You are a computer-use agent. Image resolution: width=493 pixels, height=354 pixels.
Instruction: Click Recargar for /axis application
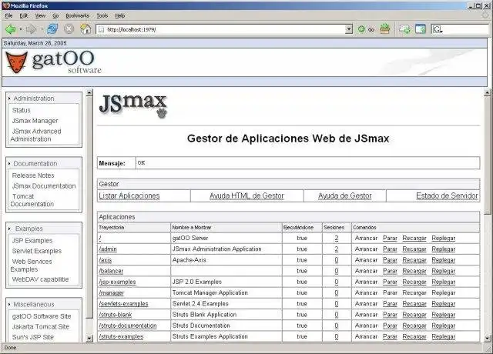pyautogui.click(x=414, y=260)
